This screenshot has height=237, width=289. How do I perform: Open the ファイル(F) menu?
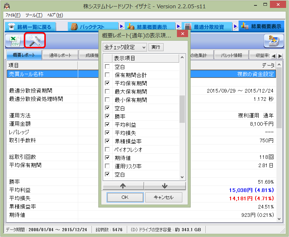[x=13, y=15]
